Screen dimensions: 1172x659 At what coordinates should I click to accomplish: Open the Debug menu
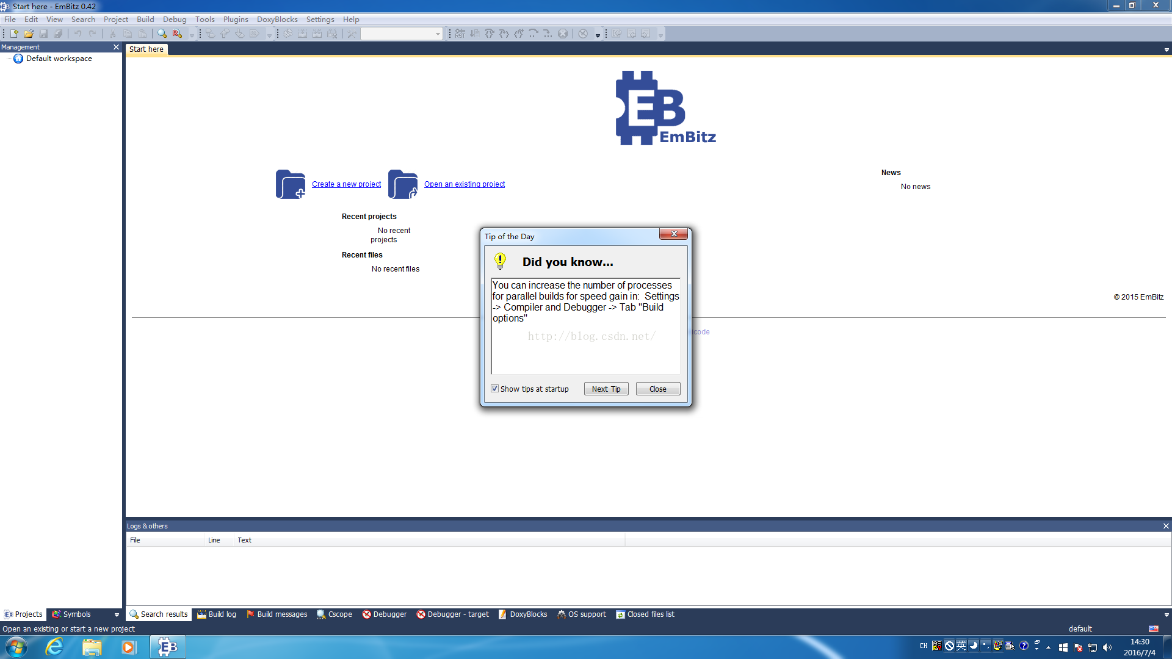[x=175, y=20]
